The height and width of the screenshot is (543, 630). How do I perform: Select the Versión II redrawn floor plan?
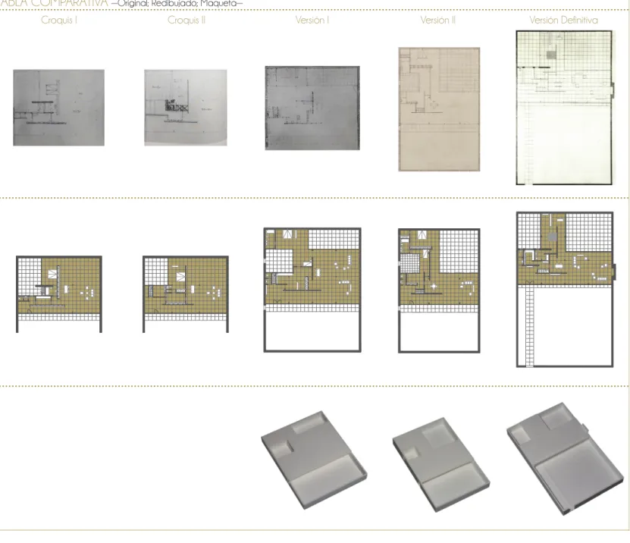pyautogui.click(x=439, y=291)
